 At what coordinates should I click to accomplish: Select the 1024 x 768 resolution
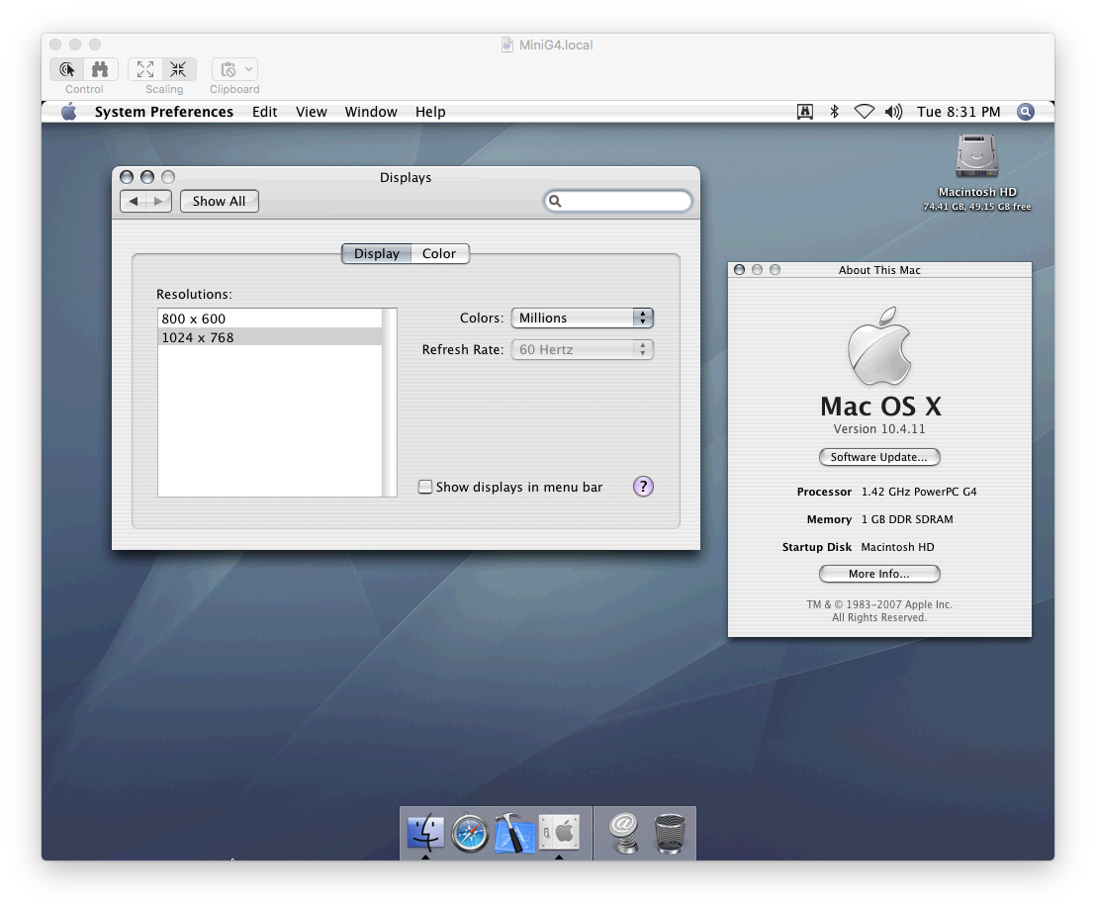[x=270, y=337]
